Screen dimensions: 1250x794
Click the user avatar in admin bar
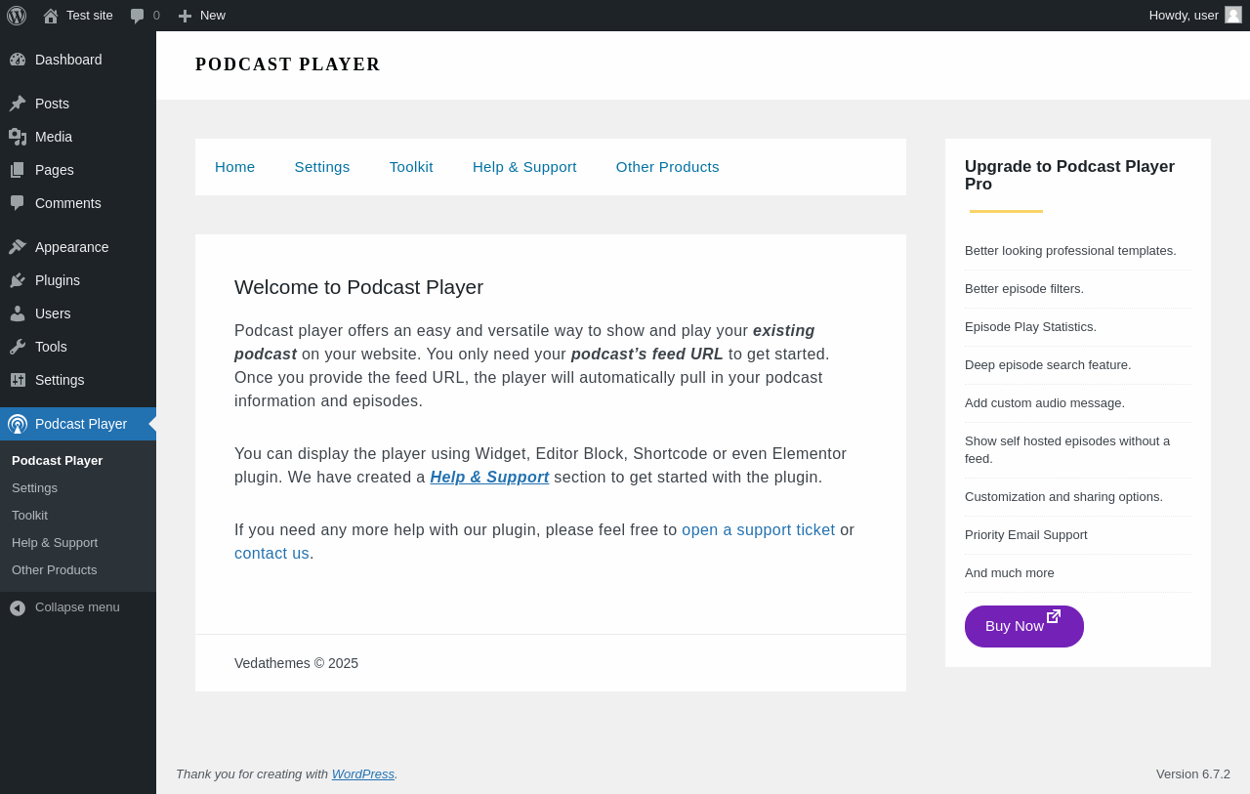(1233, 15)
